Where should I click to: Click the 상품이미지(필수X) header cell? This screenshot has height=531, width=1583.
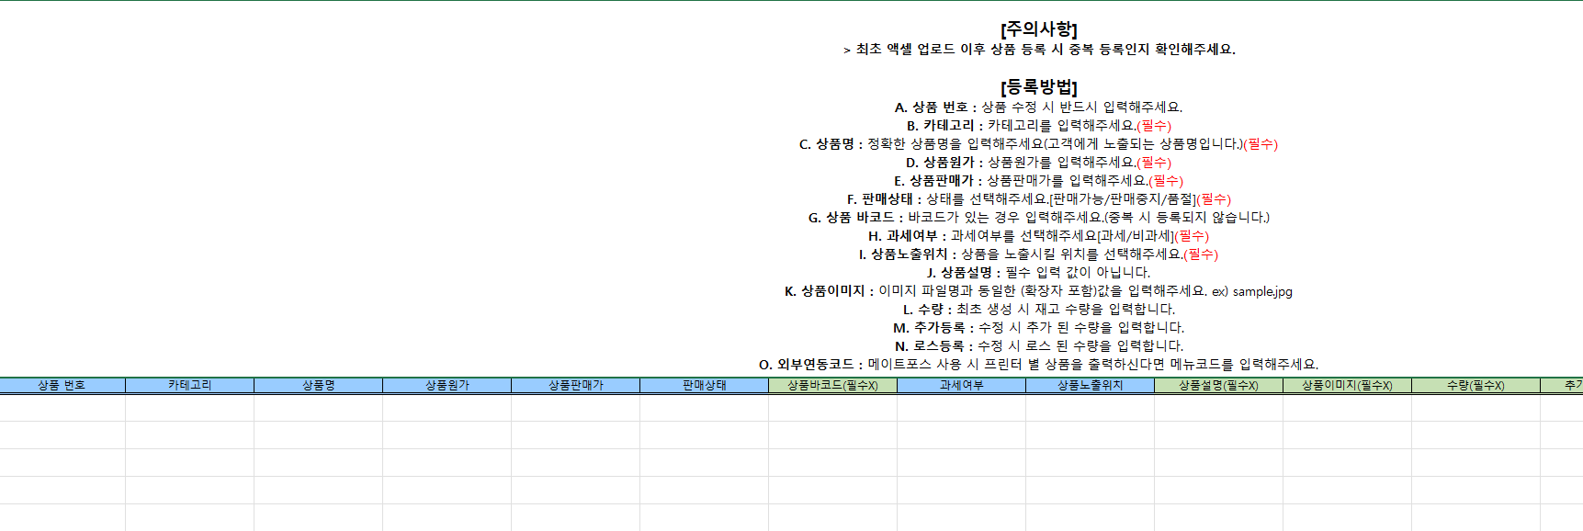tap(1348, 385)
